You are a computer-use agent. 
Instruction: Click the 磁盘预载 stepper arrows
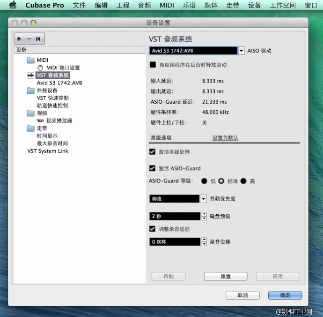[x=204, y=216]
